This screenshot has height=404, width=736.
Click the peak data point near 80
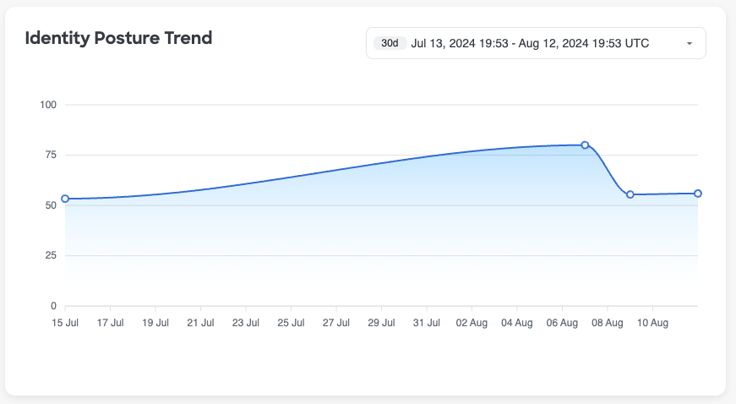click(x=585, y=145)
